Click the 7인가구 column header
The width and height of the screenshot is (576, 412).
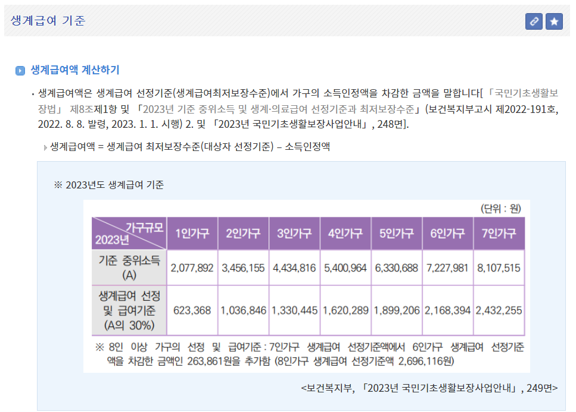tap(497, 233)
